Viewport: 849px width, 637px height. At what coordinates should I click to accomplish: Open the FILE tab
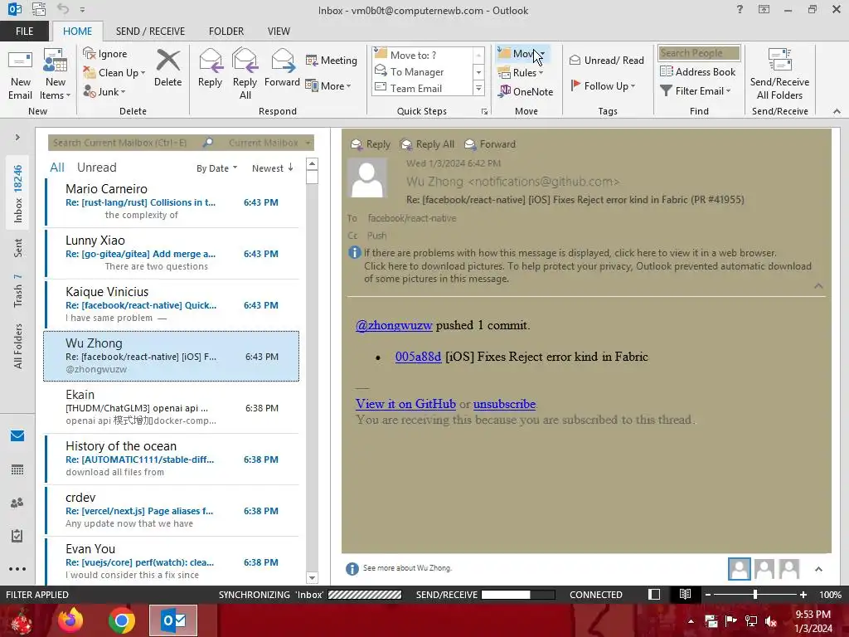(x=24, y=32)
